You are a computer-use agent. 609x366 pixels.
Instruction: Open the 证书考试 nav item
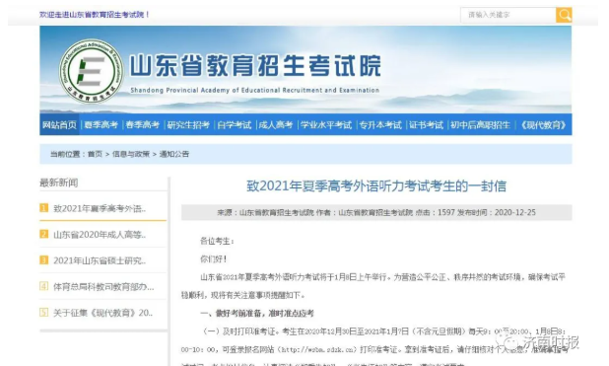click(426, 125)
